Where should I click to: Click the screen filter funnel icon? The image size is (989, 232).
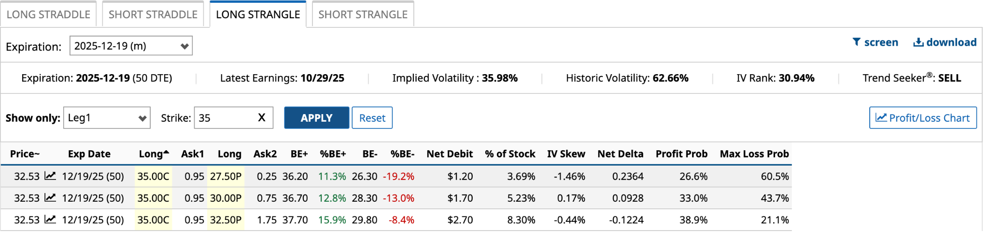[x=856, y=42]
